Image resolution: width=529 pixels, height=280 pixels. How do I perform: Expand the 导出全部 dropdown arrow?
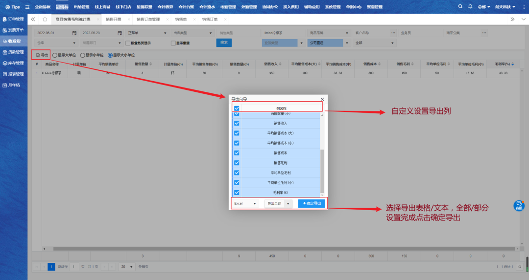pos(288,203)
